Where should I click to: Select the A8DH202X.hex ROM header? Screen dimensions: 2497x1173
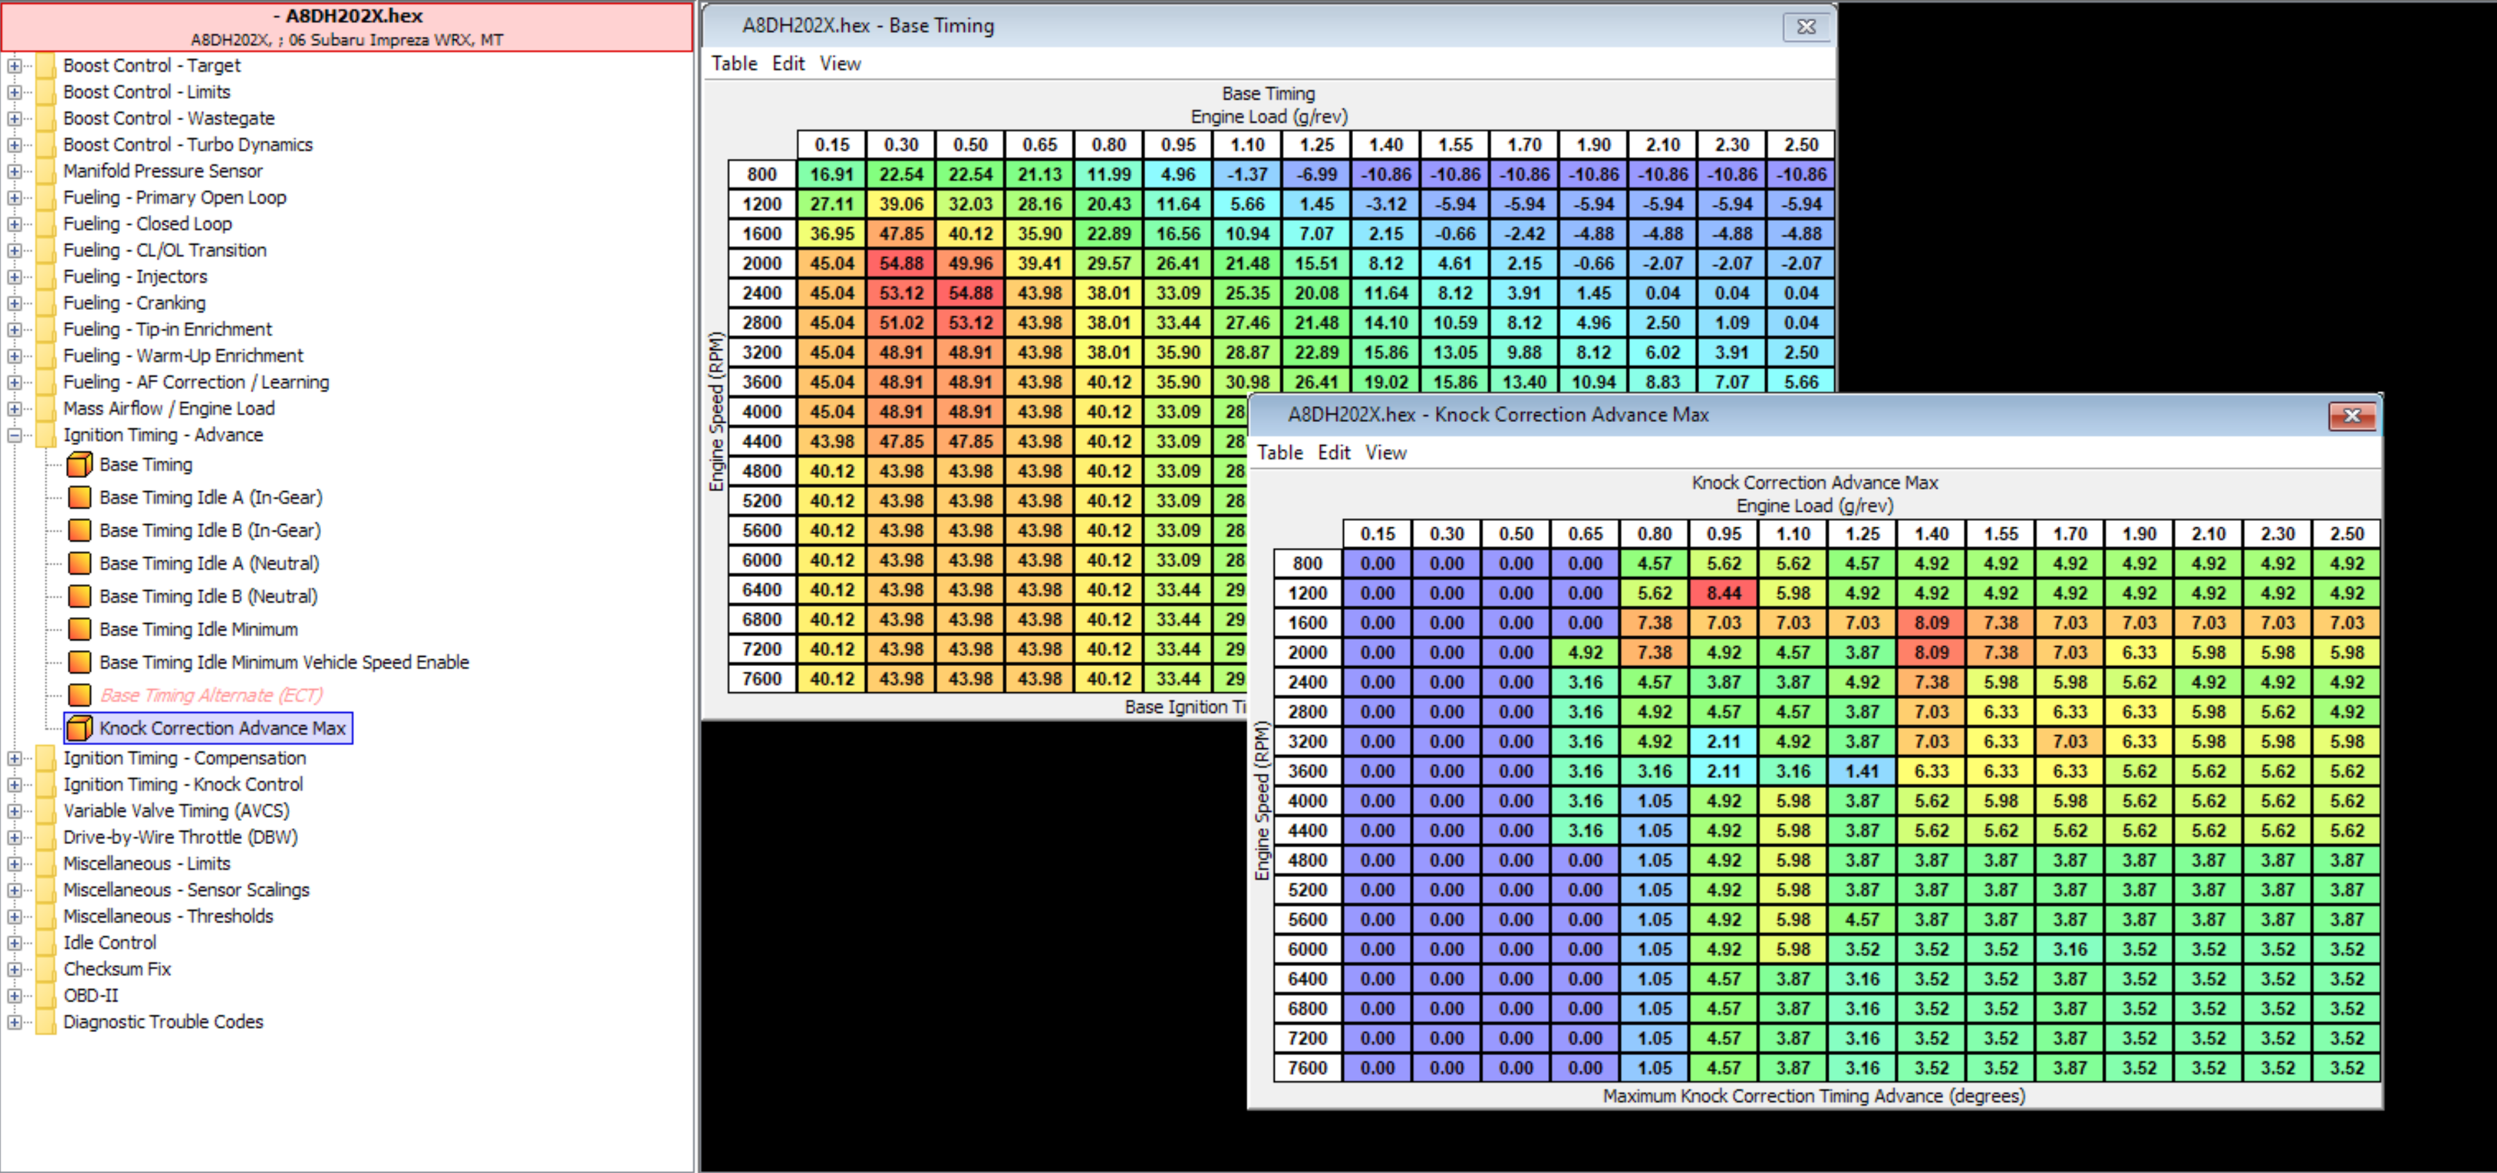coord(347,27)
